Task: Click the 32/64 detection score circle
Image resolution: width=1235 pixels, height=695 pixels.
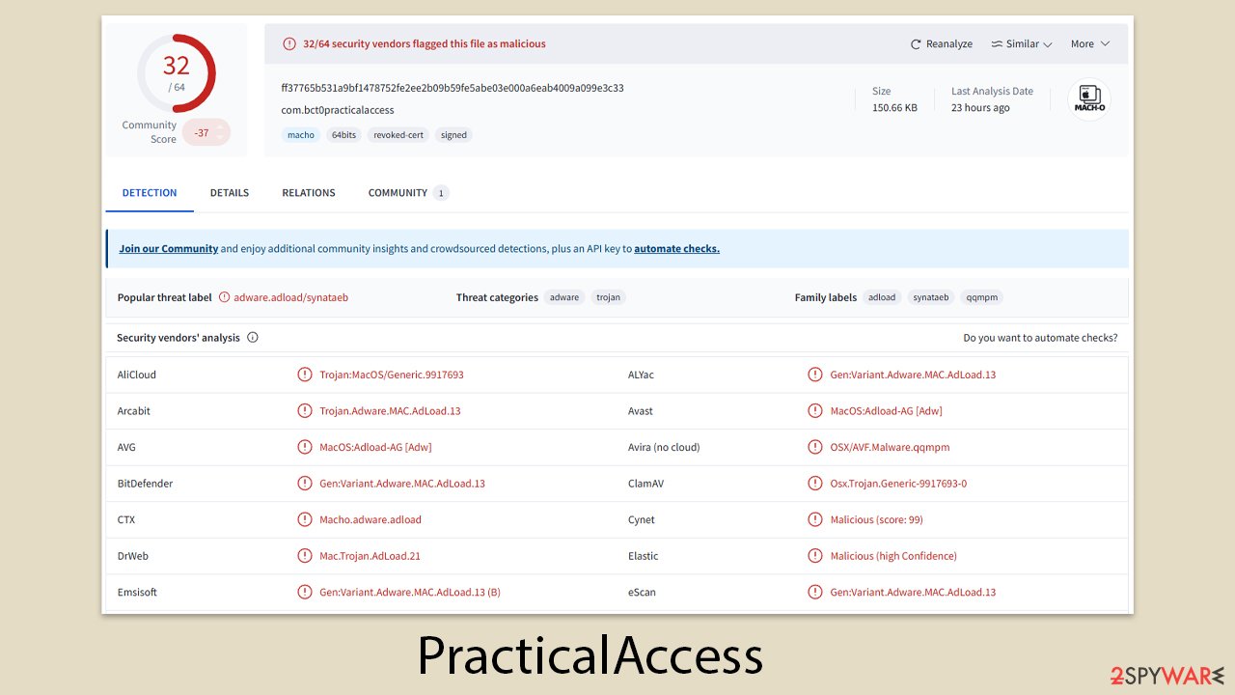Action: click(x=177, y=72)
